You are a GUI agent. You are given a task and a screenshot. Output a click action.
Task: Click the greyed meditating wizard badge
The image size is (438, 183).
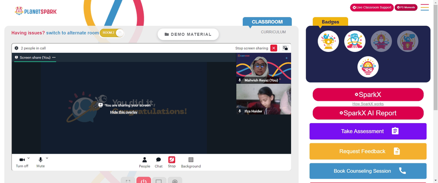381,41
